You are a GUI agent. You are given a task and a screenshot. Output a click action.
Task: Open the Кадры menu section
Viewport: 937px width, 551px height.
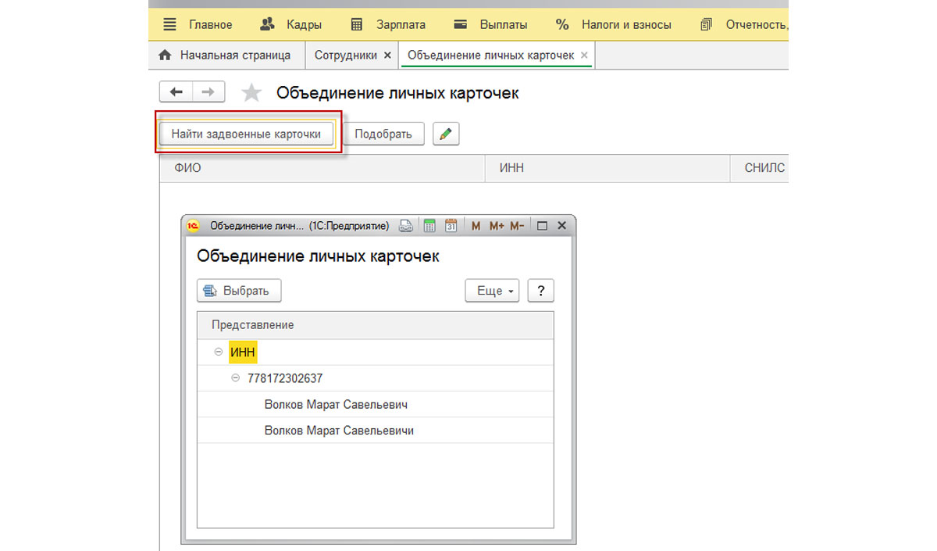291,24
